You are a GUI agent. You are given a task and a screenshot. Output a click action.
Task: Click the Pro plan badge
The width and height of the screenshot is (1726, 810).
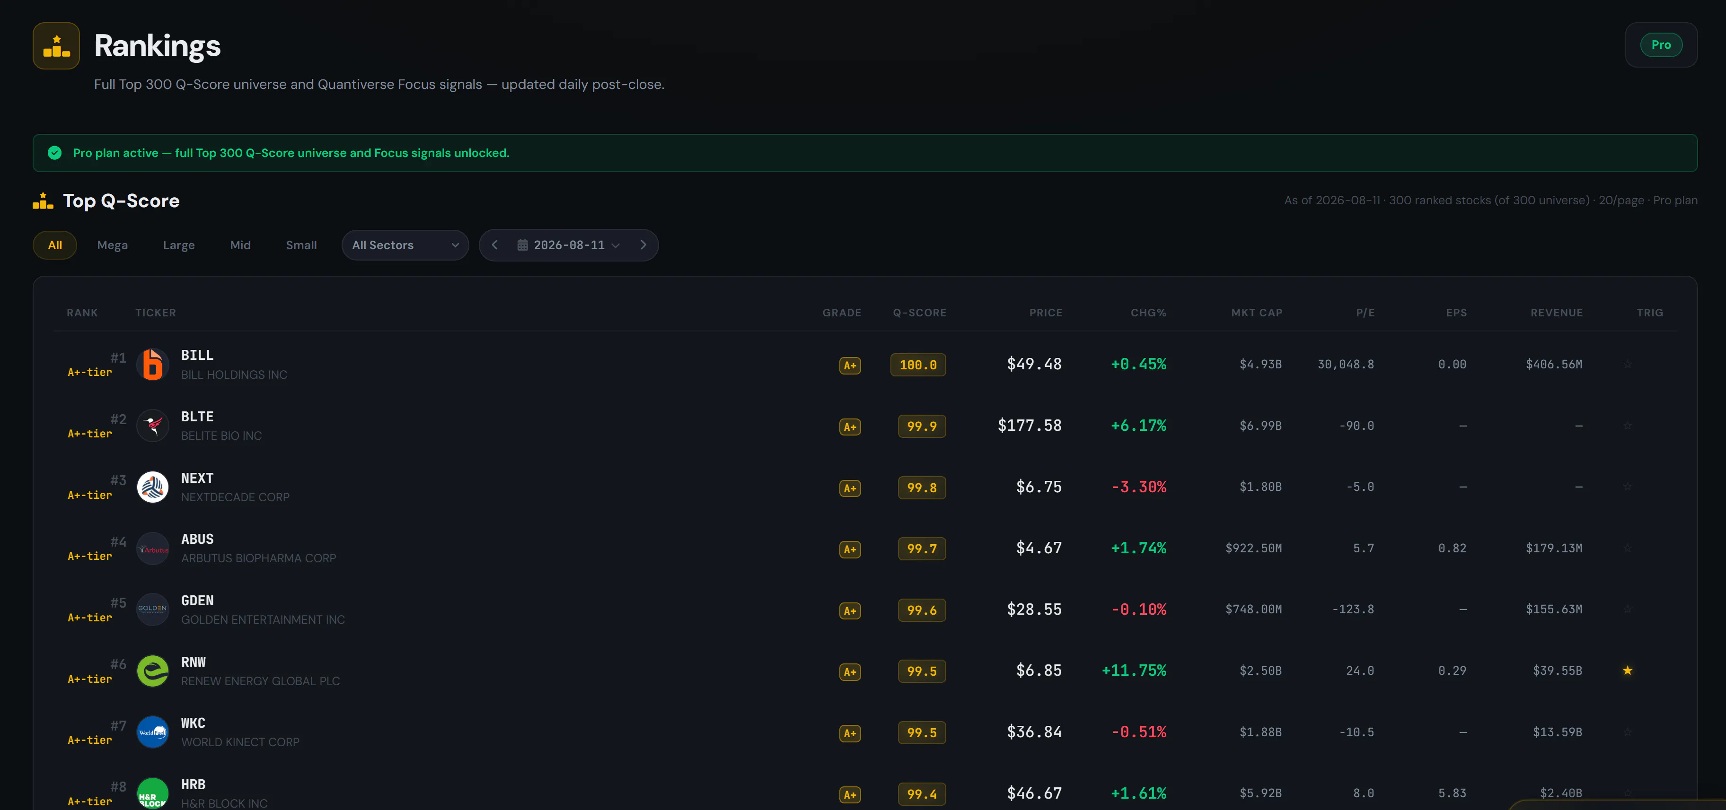(x=1660, y=45)
